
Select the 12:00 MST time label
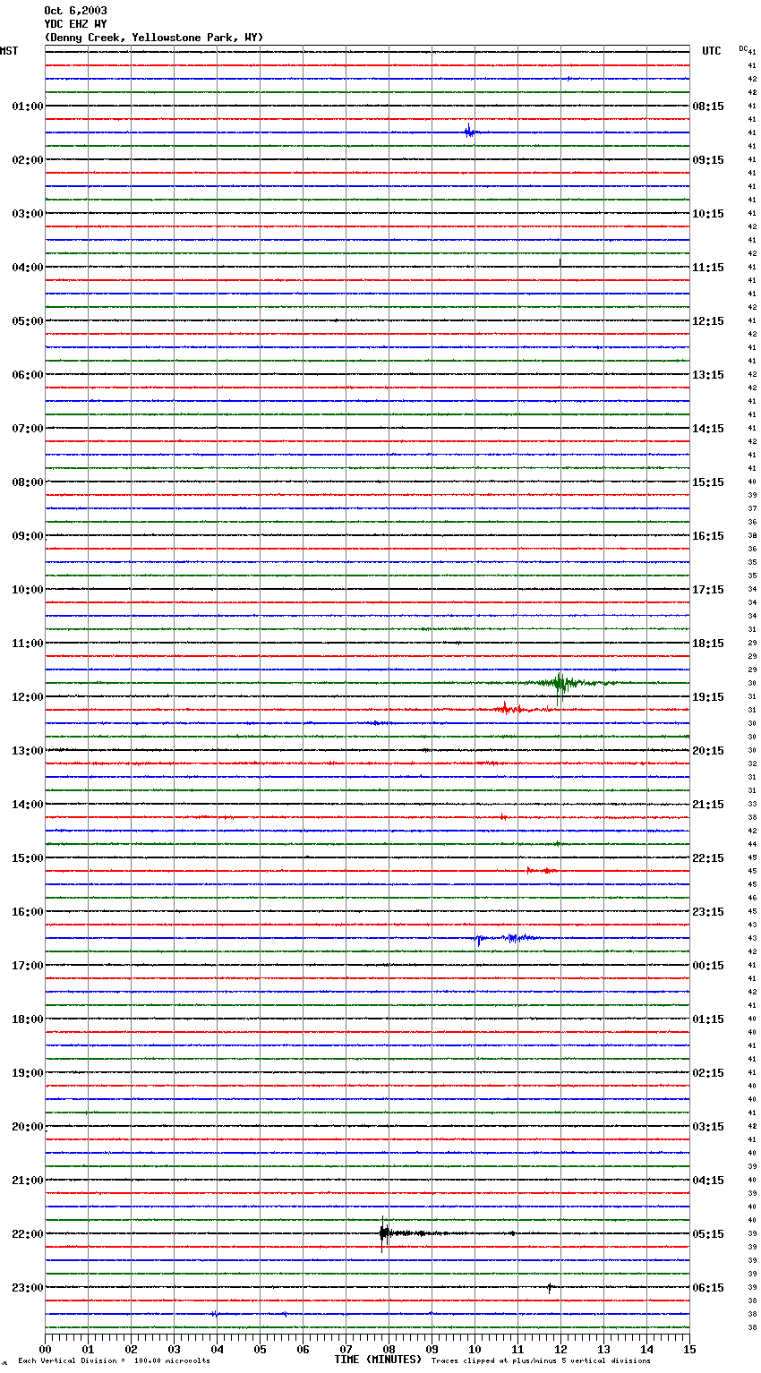[27, 697]
